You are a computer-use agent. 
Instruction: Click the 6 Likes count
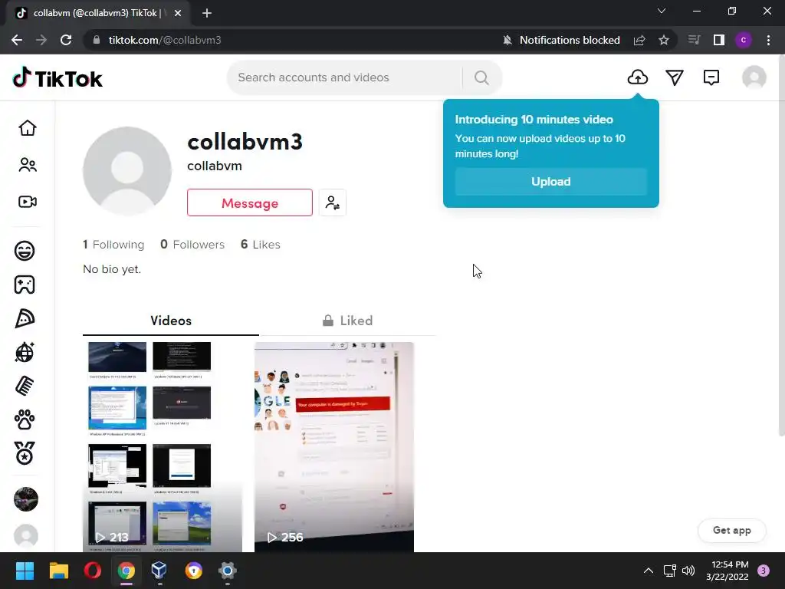261,245
